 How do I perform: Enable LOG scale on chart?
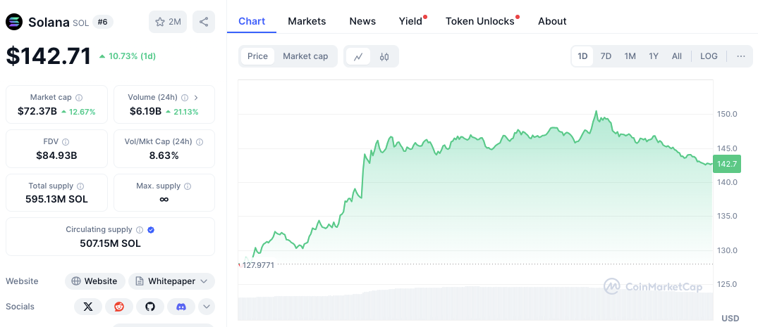(709, 56)
